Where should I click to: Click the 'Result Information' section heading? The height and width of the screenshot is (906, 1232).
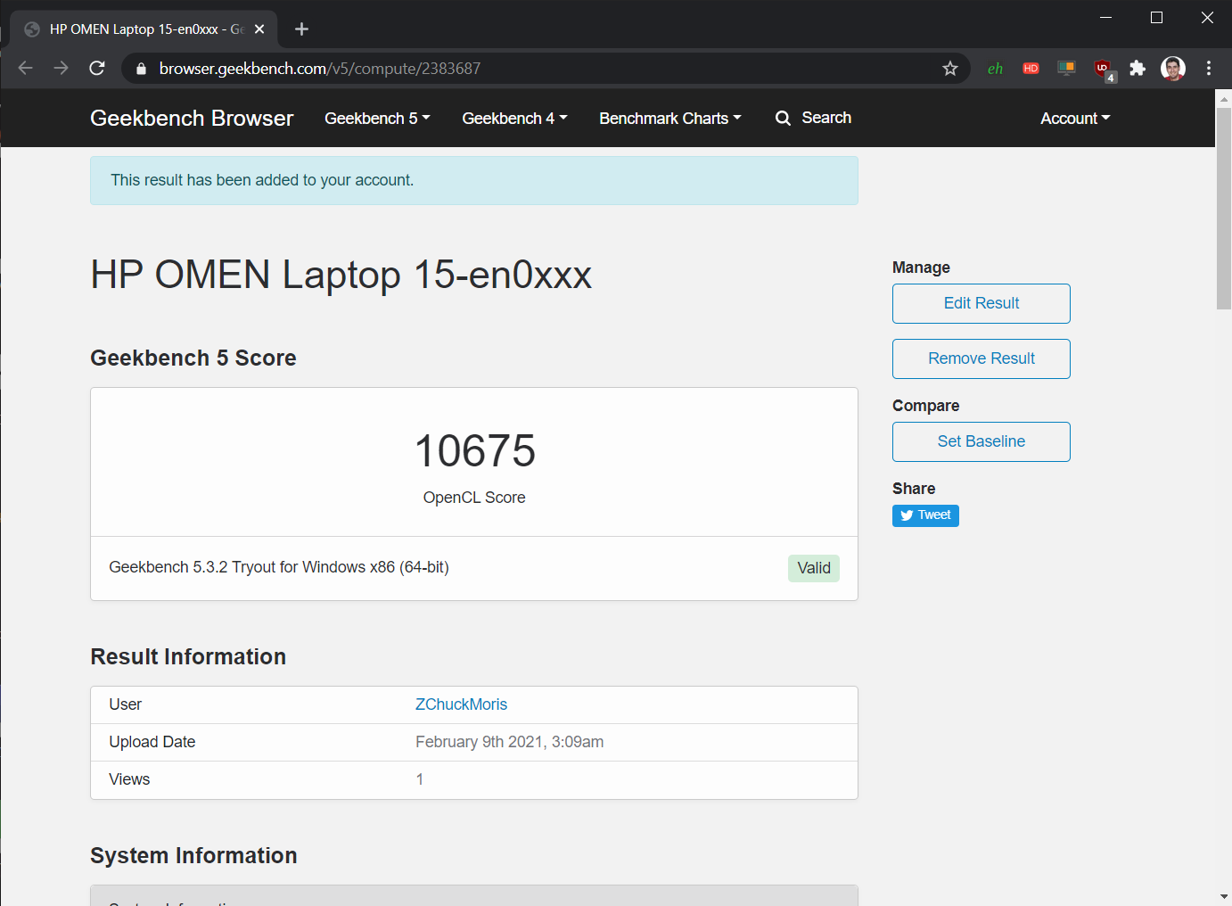tap(188, 656)
